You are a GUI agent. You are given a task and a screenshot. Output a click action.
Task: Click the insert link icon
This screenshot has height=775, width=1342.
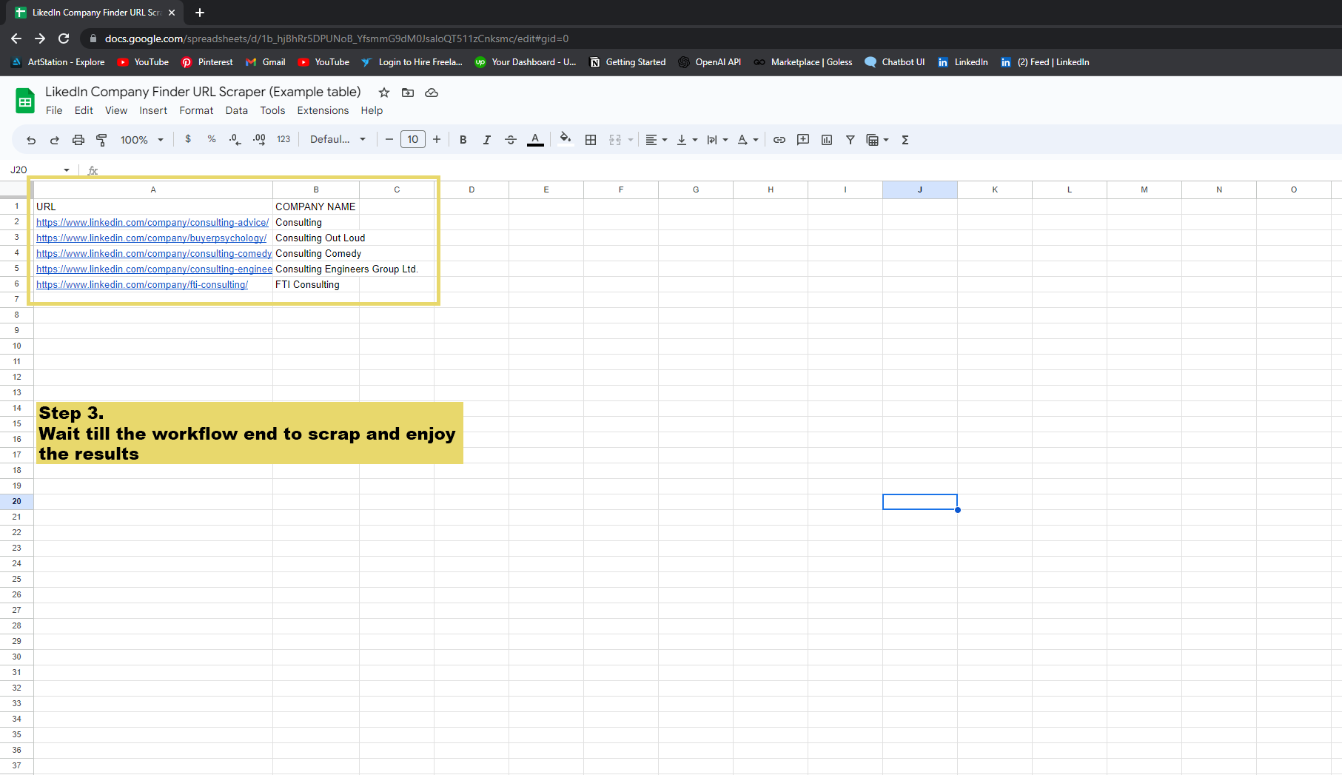pyautogui.click(x=779, y=140)
